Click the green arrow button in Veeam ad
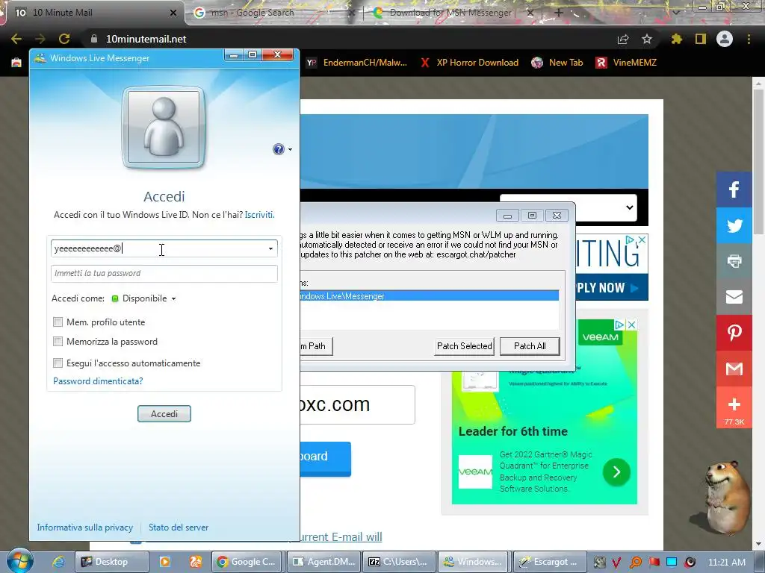Viewport: 765px width, 573px height. click(616, 472)
